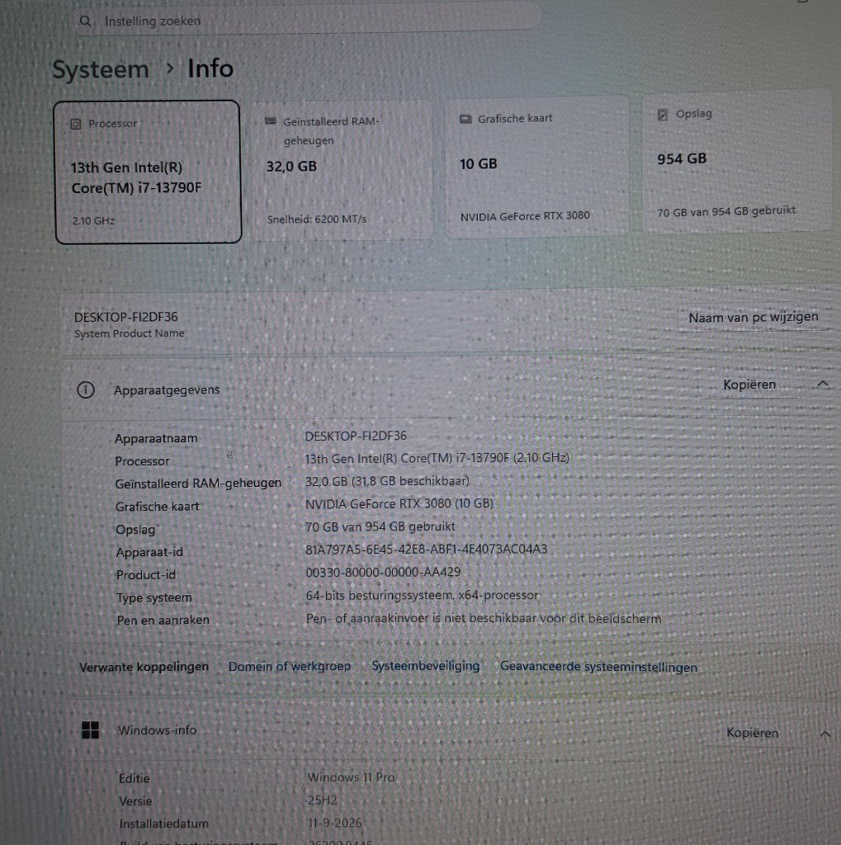
Task: Click the search magnifier icon
Action: [x=85, y=21]
